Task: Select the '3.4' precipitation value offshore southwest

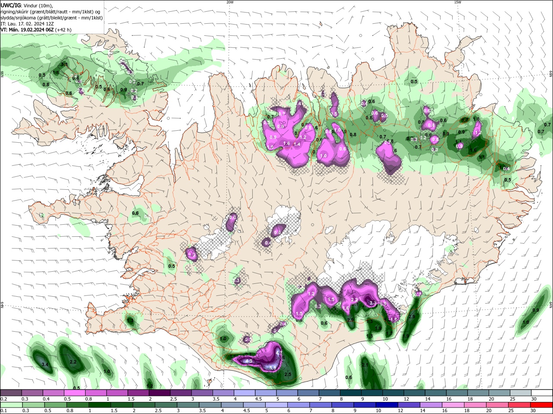Action: click(45, 365)
